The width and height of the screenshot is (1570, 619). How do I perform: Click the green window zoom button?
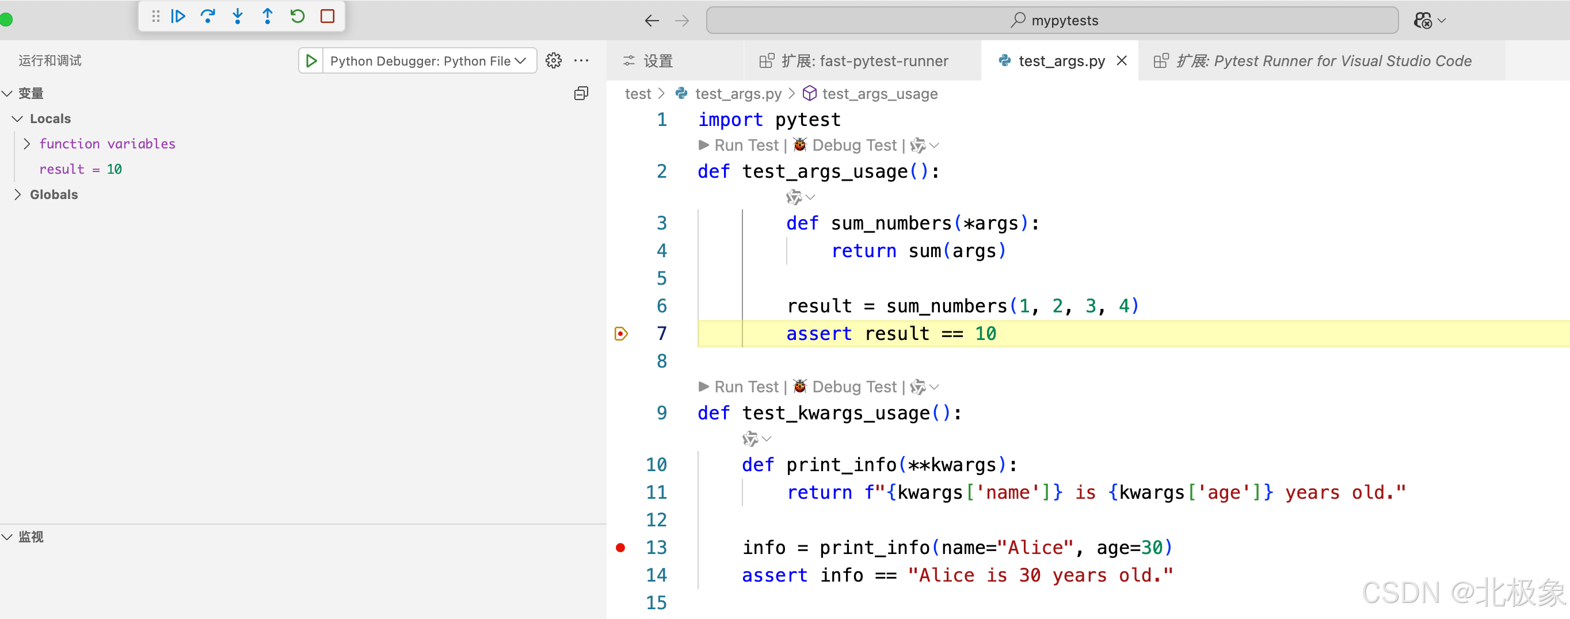(x=6, y=20)
